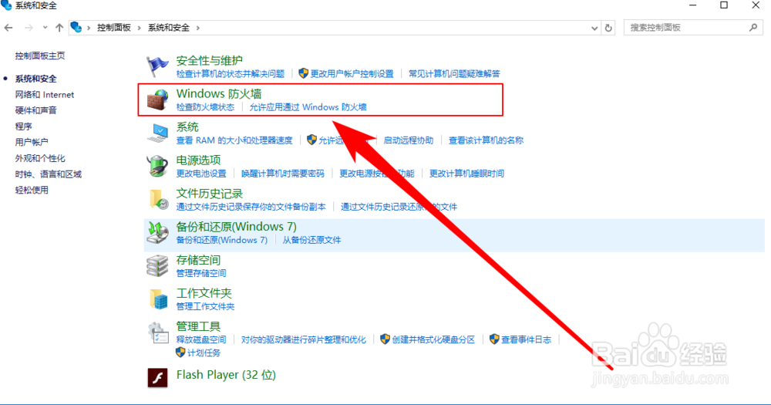Expand chevron after 系统和安全 breadcrumb
This screenshot has width=771, height=405.
(x=197, y=28)
